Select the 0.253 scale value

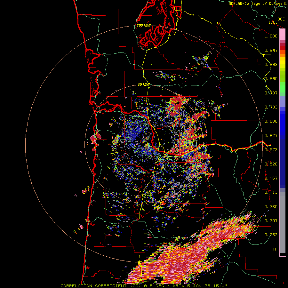click(271, 235)
